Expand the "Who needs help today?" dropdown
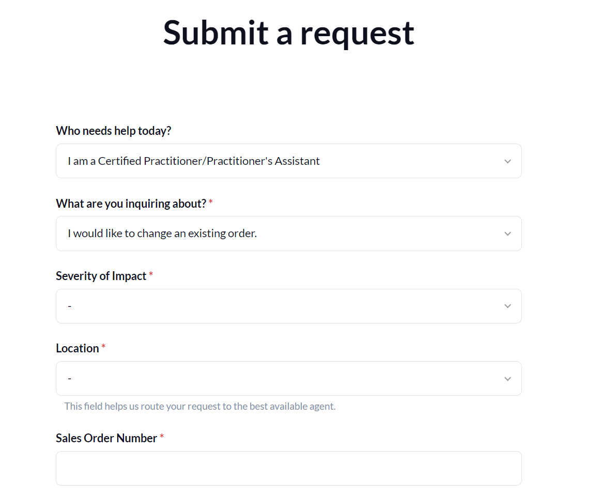The image size is (602, 496). (x=288, y=161)
